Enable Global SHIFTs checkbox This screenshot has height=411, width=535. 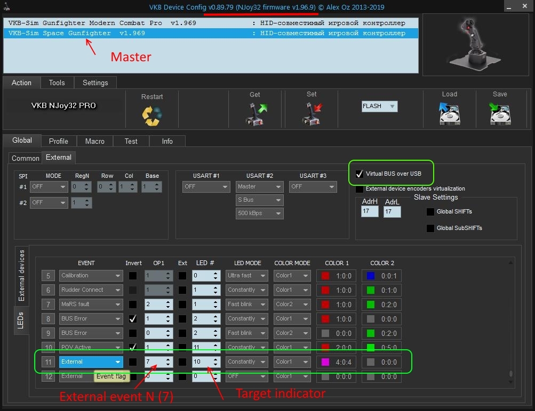pyautogui.click(x=430, y=212)
